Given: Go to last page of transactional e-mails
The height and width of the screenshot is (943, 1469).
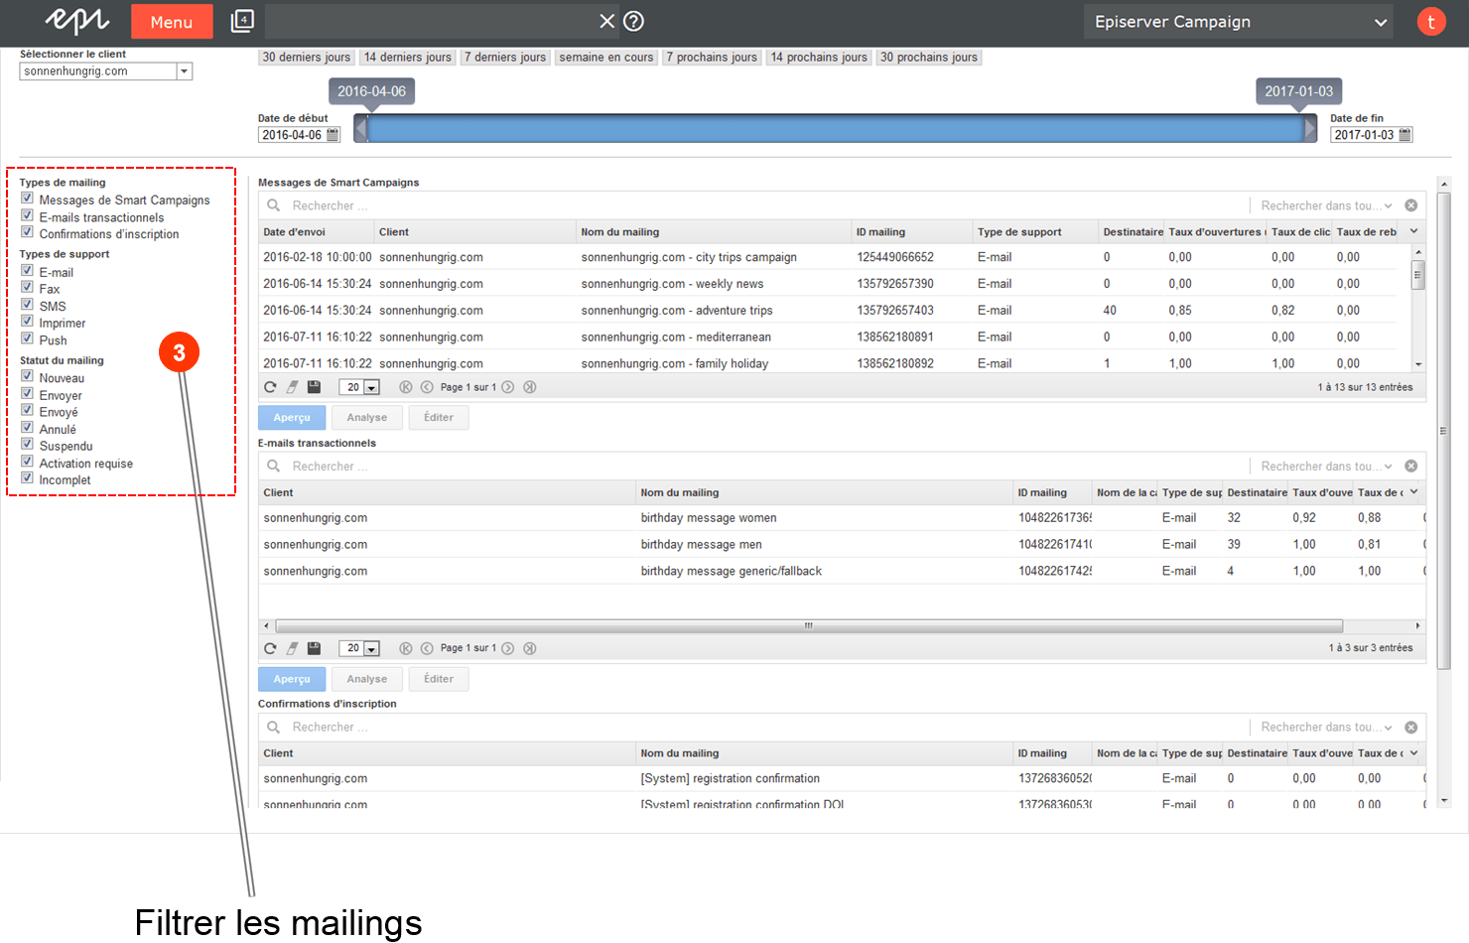Looking at the screenshot, I should [530, 648].
